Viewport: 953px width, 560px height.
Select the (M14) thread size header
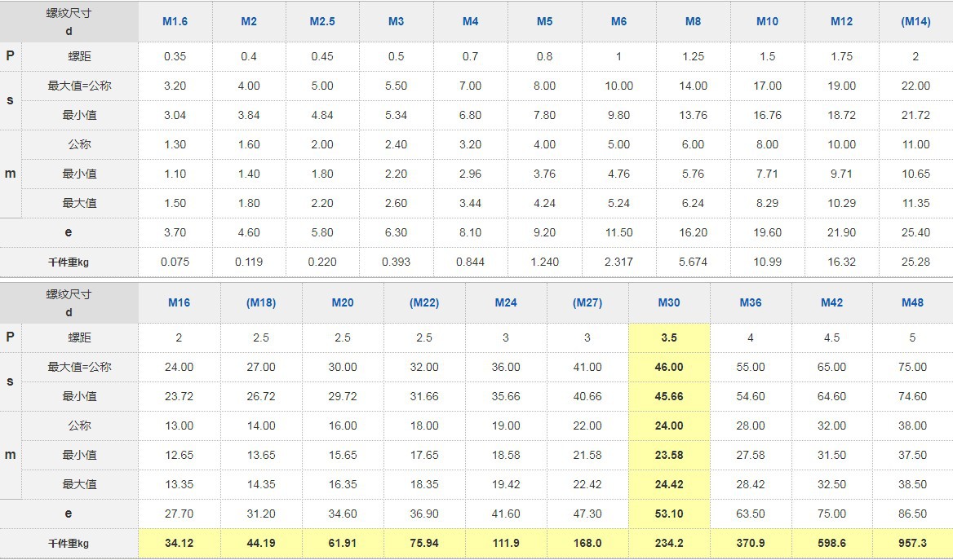[x=915, y=21]
